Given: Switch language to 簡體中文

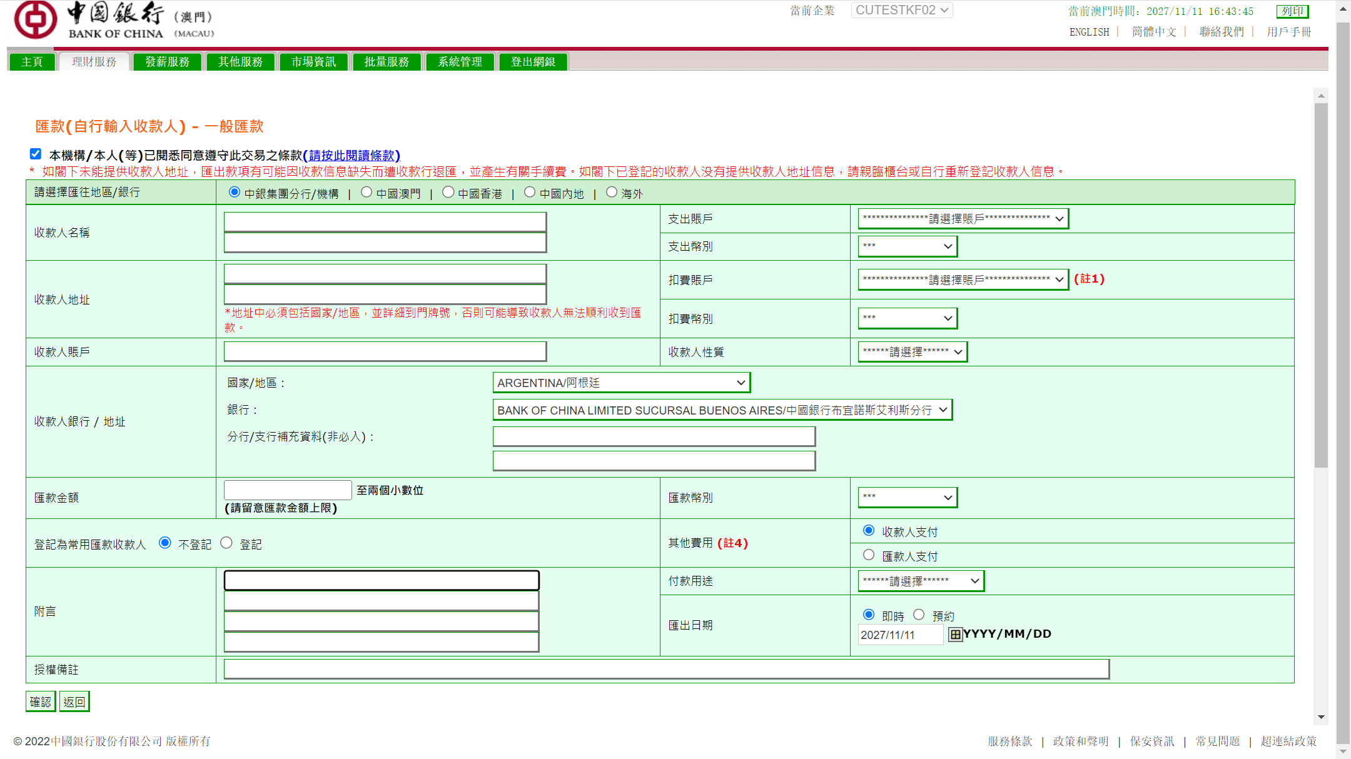Looking at the screenshot, I should tap(1154, 32).
